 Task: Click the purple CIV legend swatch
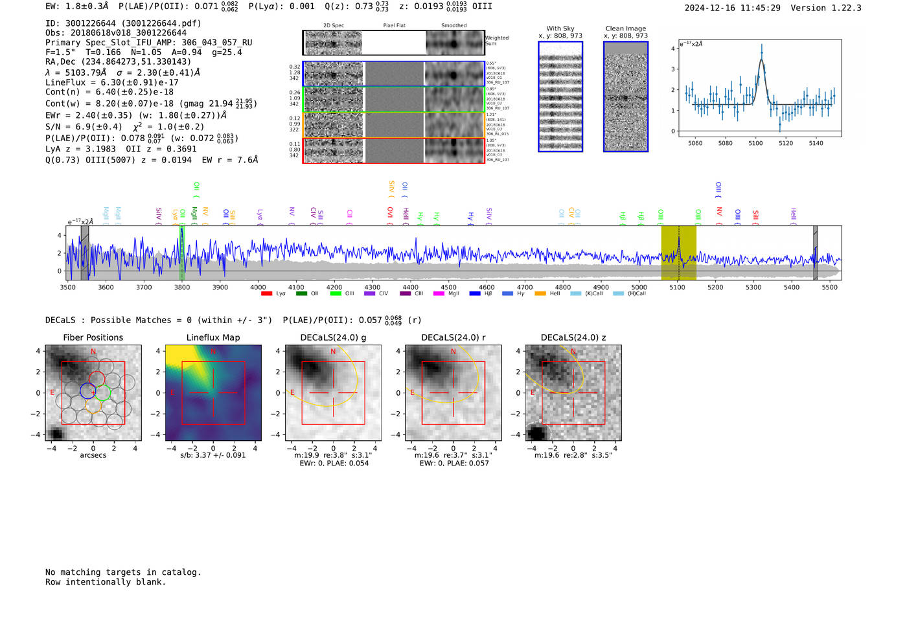click(370, 294)
